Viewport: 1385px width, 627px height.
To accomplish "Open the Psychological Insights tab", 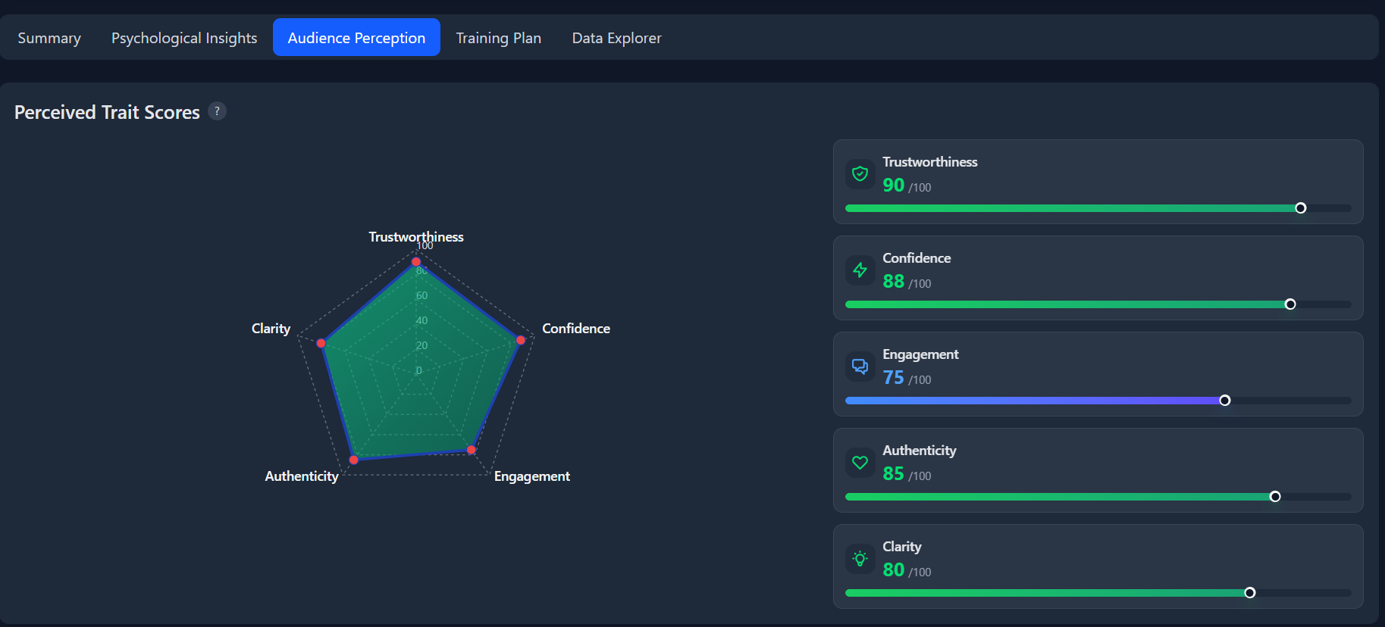I will tap(184, 38).
